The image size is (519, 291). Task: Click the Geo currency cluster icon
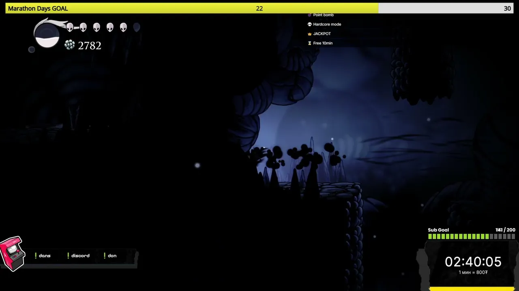[70, 45]
